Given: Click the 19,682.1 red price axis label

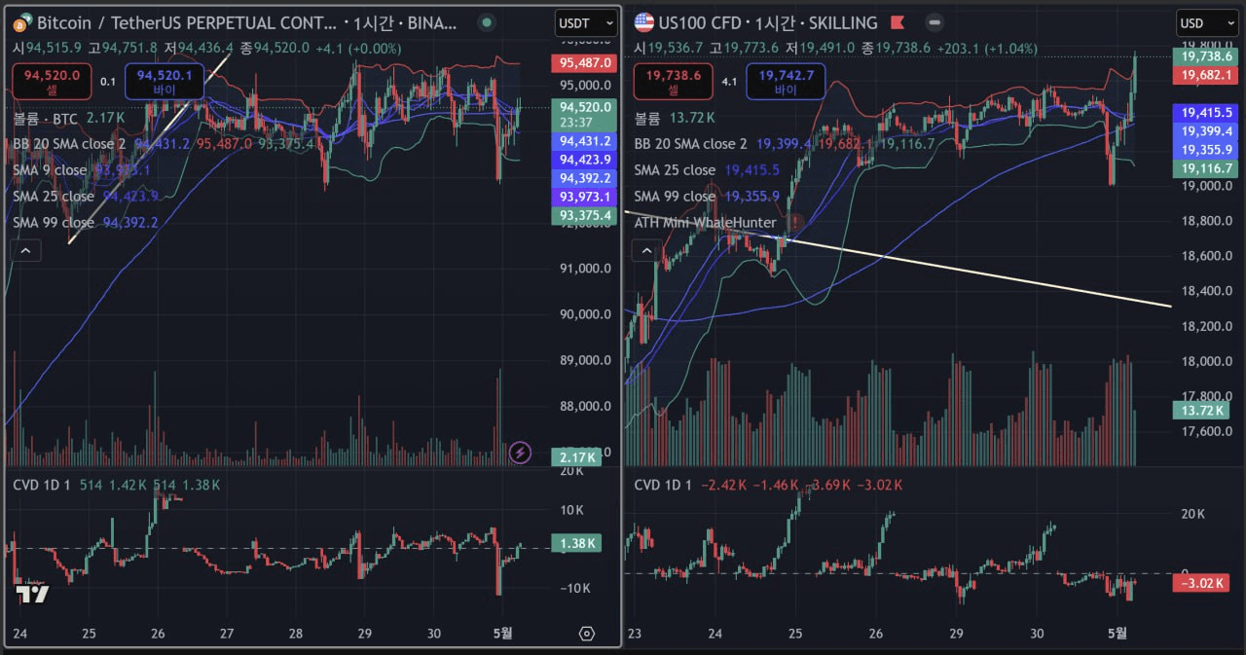Looking at the screenshot, I should click(1207, 75).
